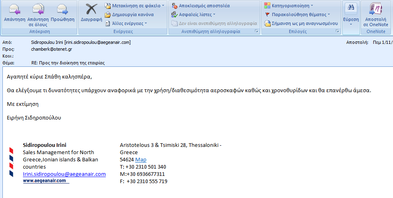Click mobile number M:+30 6936677311
The width and height of the screenshot is (393, 198).
pos(142,174)
